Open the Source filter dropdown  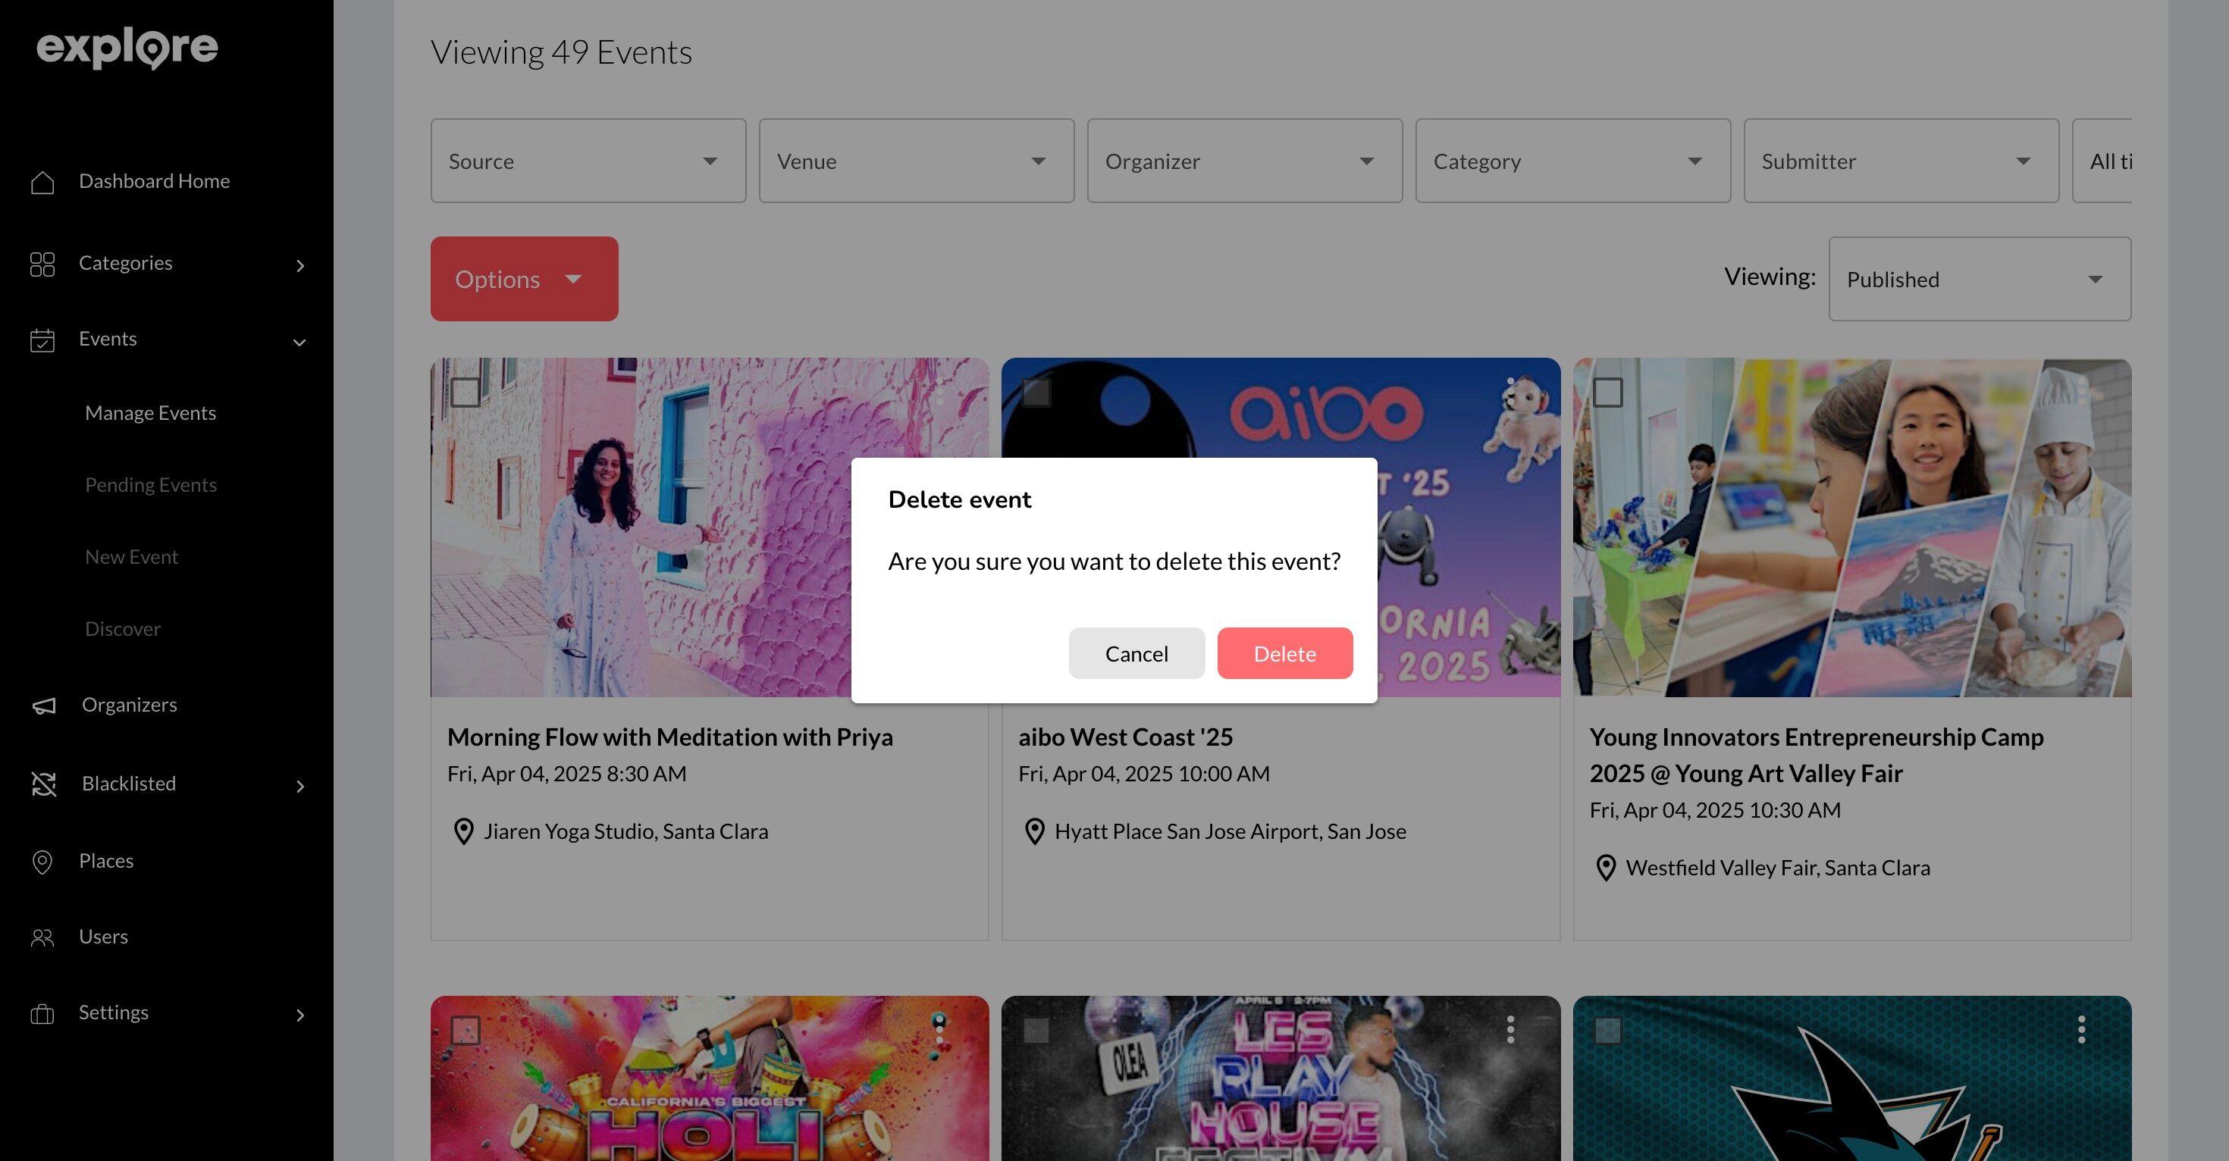[x=588, y=161]
